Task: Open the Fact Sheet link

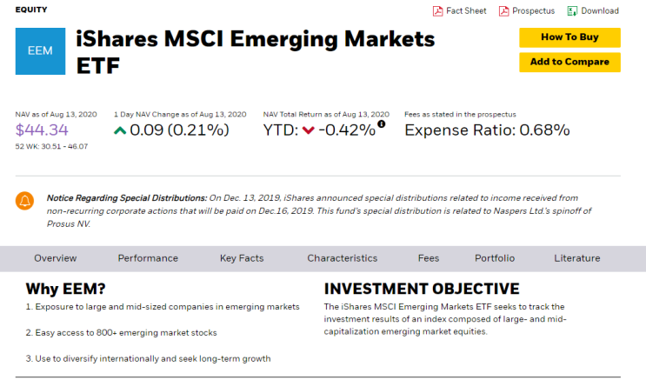Action: [x=466, y=11]
